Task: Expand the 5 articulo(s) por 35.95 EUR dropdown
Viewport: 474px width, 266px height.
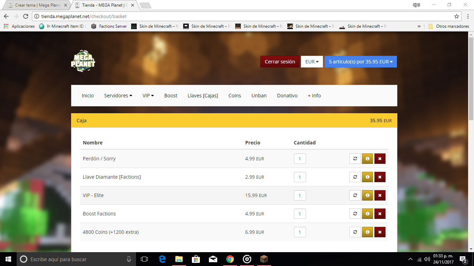Action: [361, 62]
